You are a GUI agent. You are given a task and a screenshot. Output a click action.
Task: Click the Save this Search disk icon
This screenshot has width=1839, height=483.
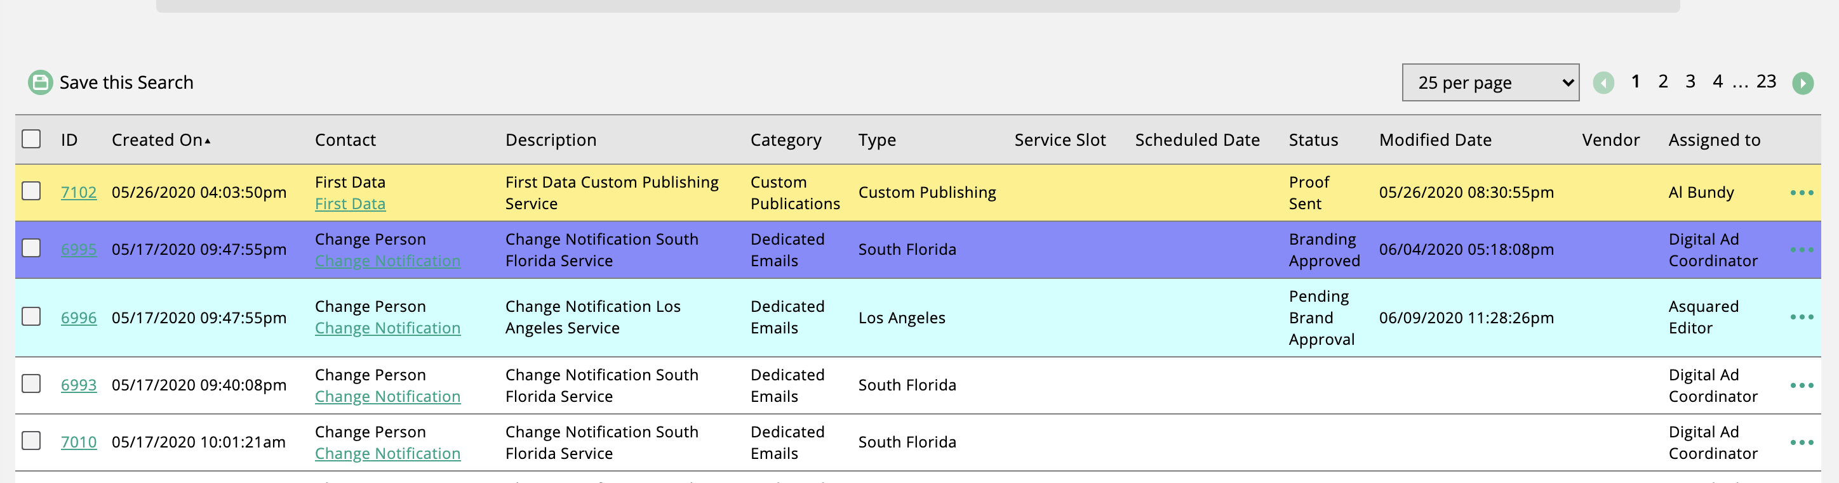pyautogui.click(x=40, y=82)
